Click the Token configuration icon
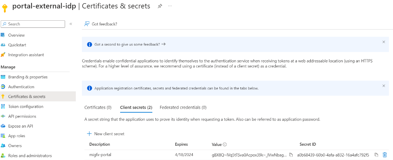The height and width of the screenshot is (160, 393). tap(3, 107)
